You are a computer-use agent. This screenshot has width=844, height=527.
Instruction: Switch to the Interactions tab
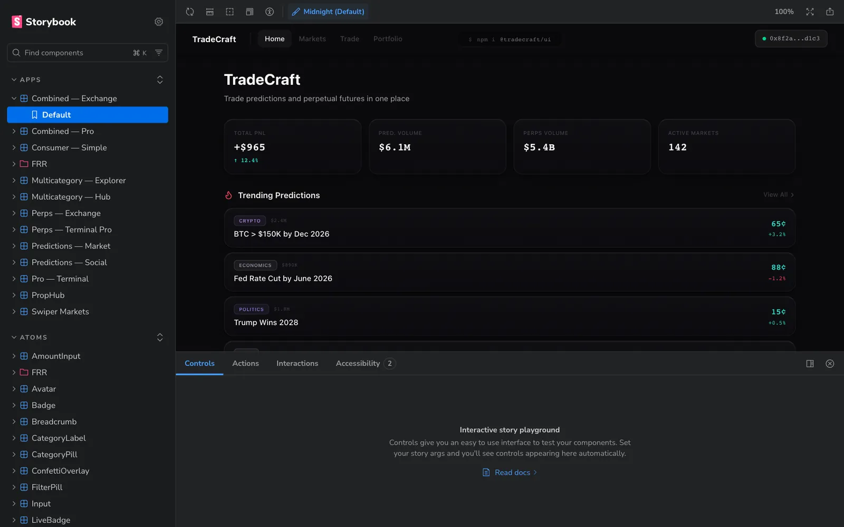(x=297, y=364)
